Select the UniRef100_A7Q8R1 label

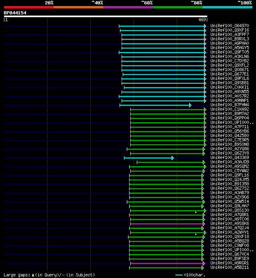(x=230, y=215)
